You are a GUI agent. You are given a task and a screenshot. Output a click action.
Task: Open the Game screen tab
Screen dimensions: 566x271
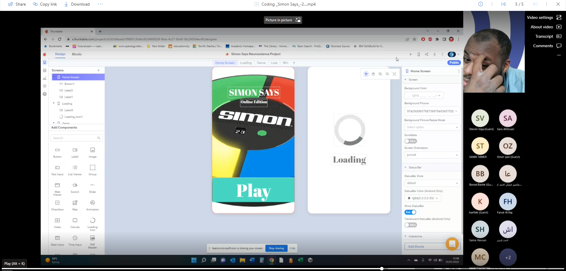coord(261,63)
